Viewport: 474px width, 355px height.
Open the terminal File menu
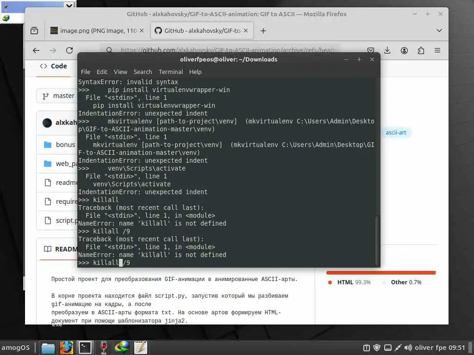(x=86, y=72)
